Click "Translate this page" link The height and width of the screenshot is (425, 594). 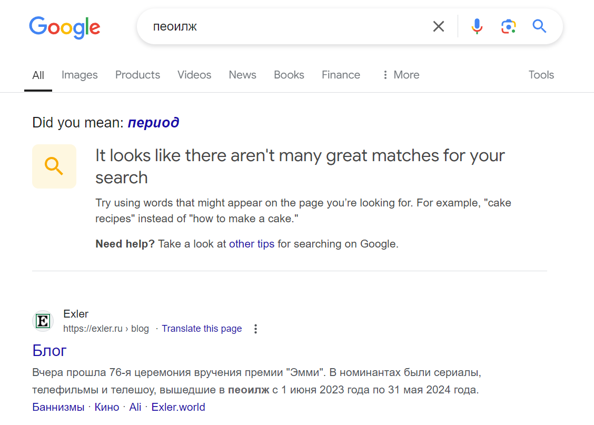point(202,329)
